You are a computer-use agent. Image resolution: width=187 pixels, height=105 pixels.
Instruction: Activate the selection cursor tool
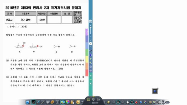[x=57, y=102]
